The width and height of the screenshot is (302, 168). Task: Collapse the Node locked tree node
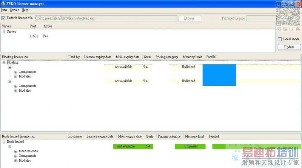tap(4, 142)
